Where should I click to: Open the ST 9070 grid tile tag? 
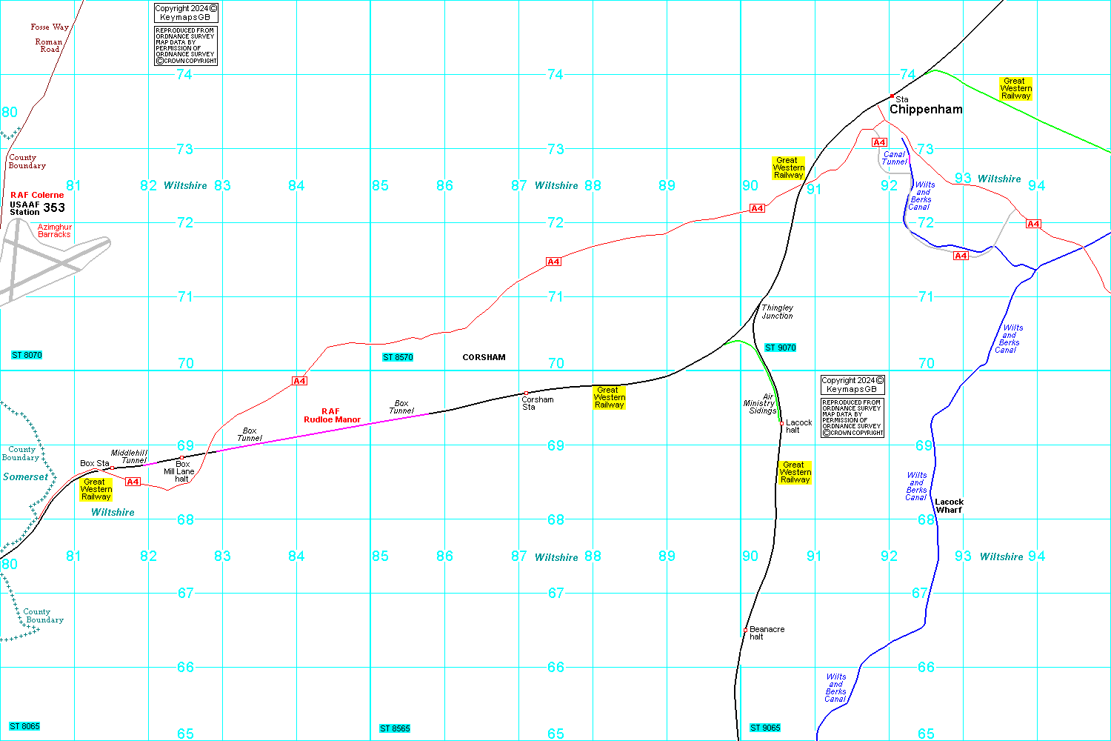(x=780, y=348)
